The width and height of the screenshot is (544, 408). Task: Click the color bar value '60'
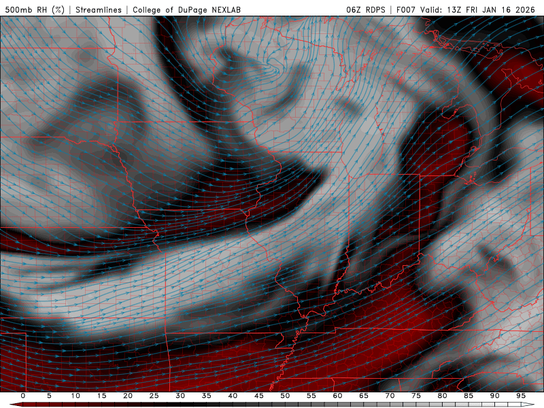pyautogui.click(x=337, y=396)
